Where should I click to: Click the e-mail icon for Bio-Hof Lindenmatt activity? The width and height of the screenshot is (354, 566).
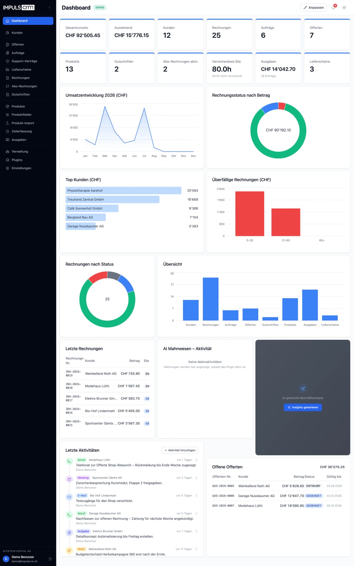click(69, 497)
